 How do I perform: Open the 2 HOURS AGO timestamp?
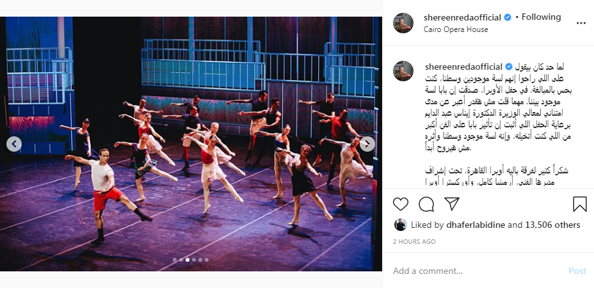414,241
